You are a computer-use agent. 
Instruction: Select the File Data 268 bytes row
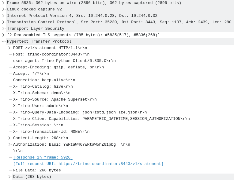pyautogui.click(x=37, y=170)
